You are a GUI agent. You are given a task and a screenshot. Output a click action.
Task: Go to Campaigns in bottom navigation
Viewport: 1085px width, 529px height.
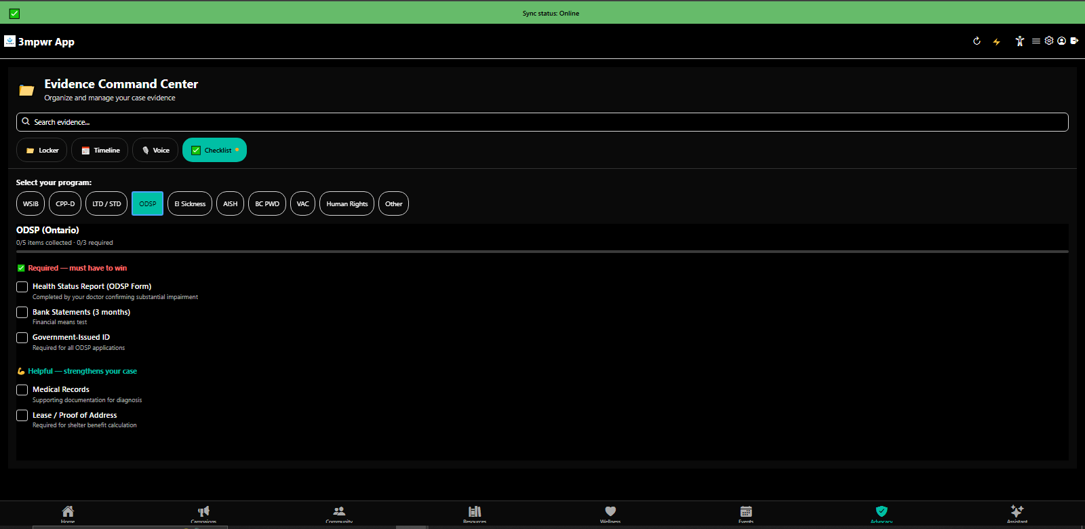pos(203,513)
